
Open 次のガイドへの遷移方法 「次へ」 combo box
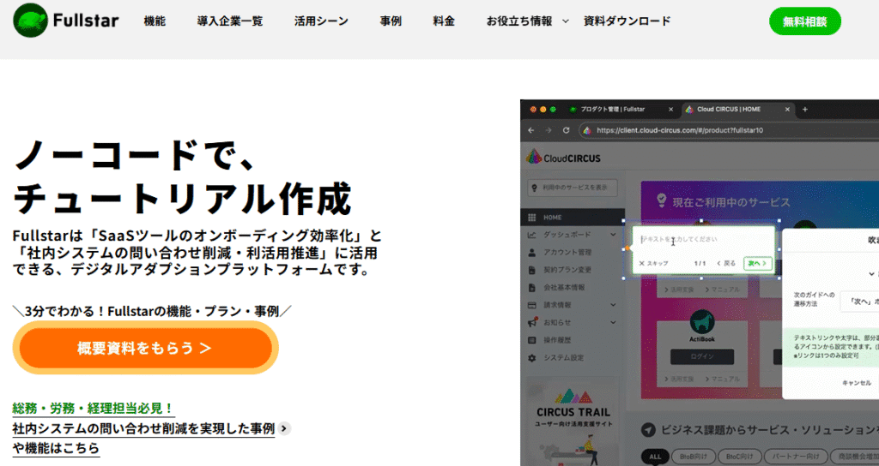859,301
